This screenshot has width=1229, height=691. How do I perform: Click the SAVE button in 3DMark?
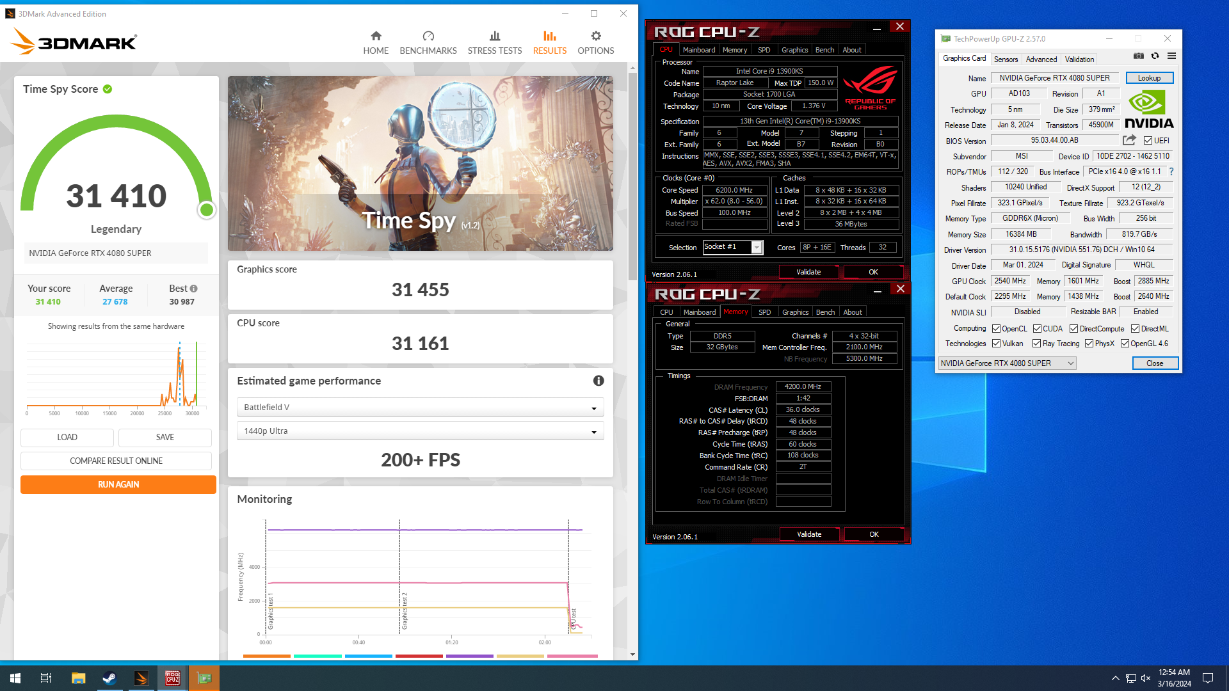click(x=165, y=438)
